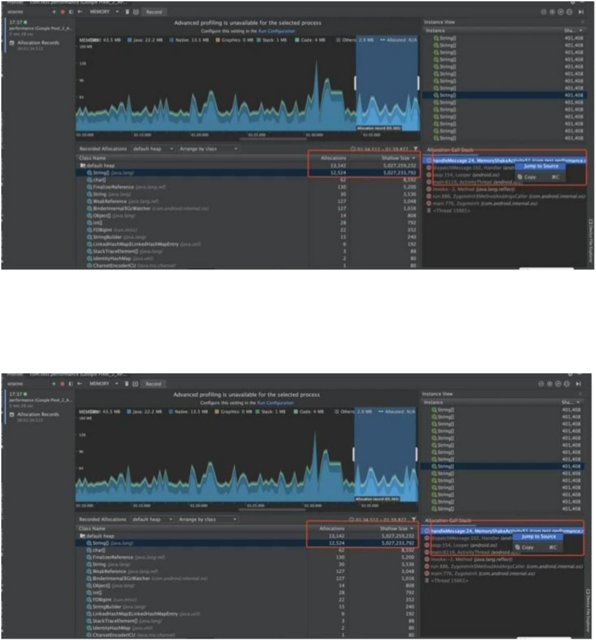Click the go to live icon in bottom screenshot

578,384
